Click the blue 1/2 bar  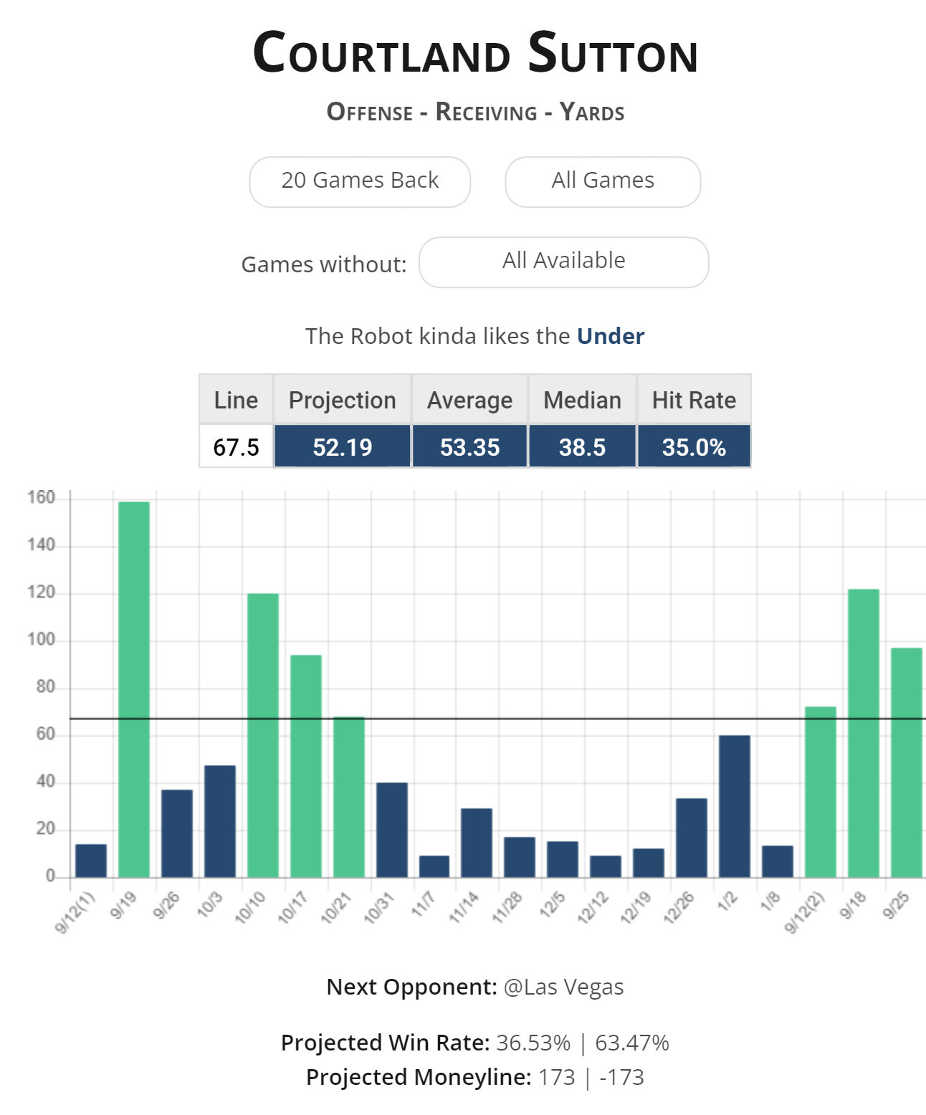point(735,805)
